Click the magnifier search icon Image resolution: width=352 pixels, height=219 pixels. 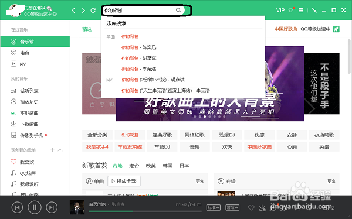click(x=178, y=10)
